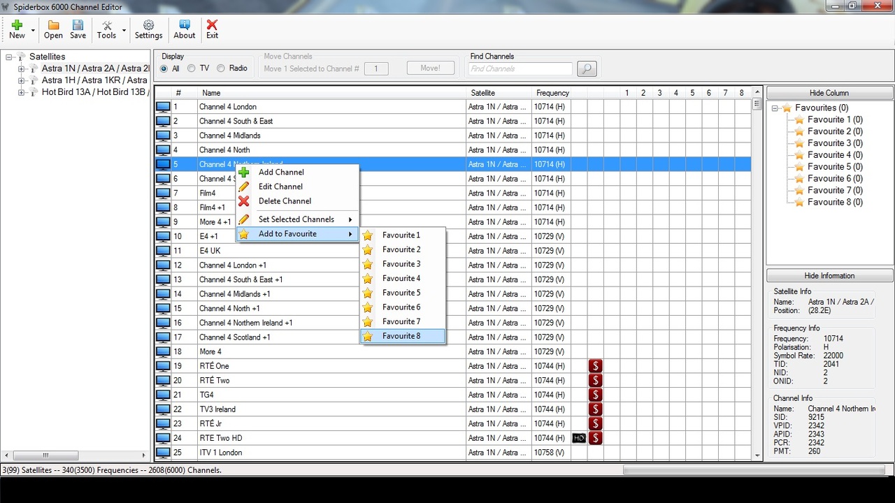Image resolution: width=895 pixels, height=503 pixels.
Task: Open the dropdown arrow next to New
Action: [x=33, y=31]
